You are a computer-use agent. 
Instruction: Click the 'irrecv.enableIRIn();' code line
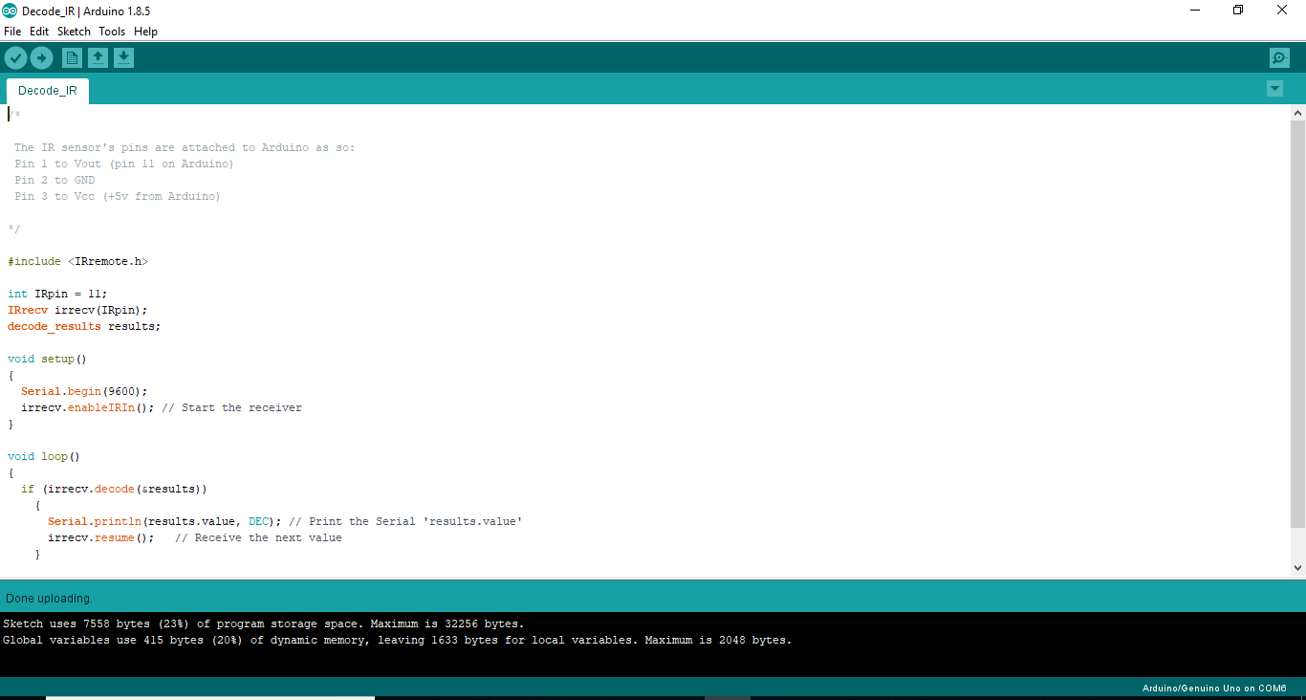click(x=88, y=407)
